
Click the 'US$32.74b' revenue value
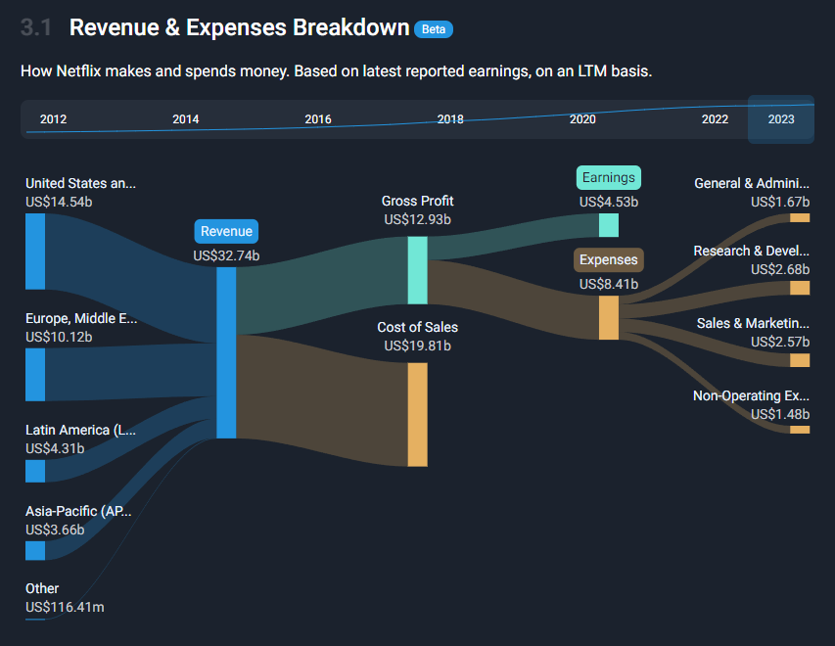coord(226,255)
